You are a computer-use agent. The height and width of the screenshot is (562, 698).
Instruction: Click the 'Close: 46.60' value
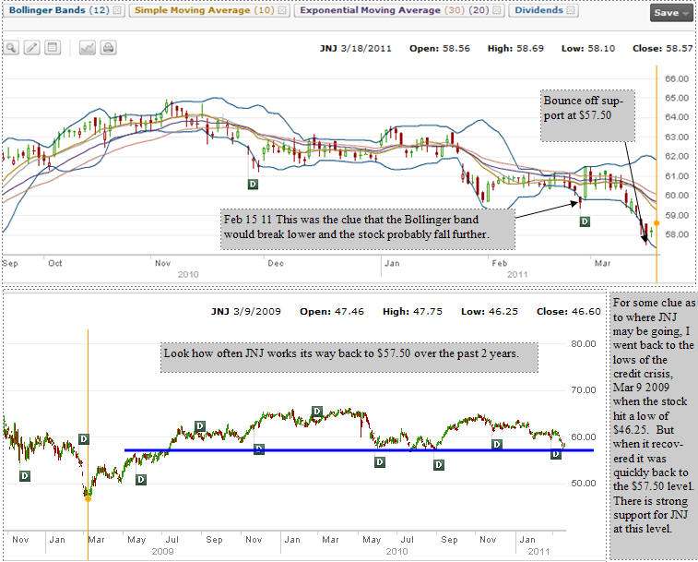[569, 312]
